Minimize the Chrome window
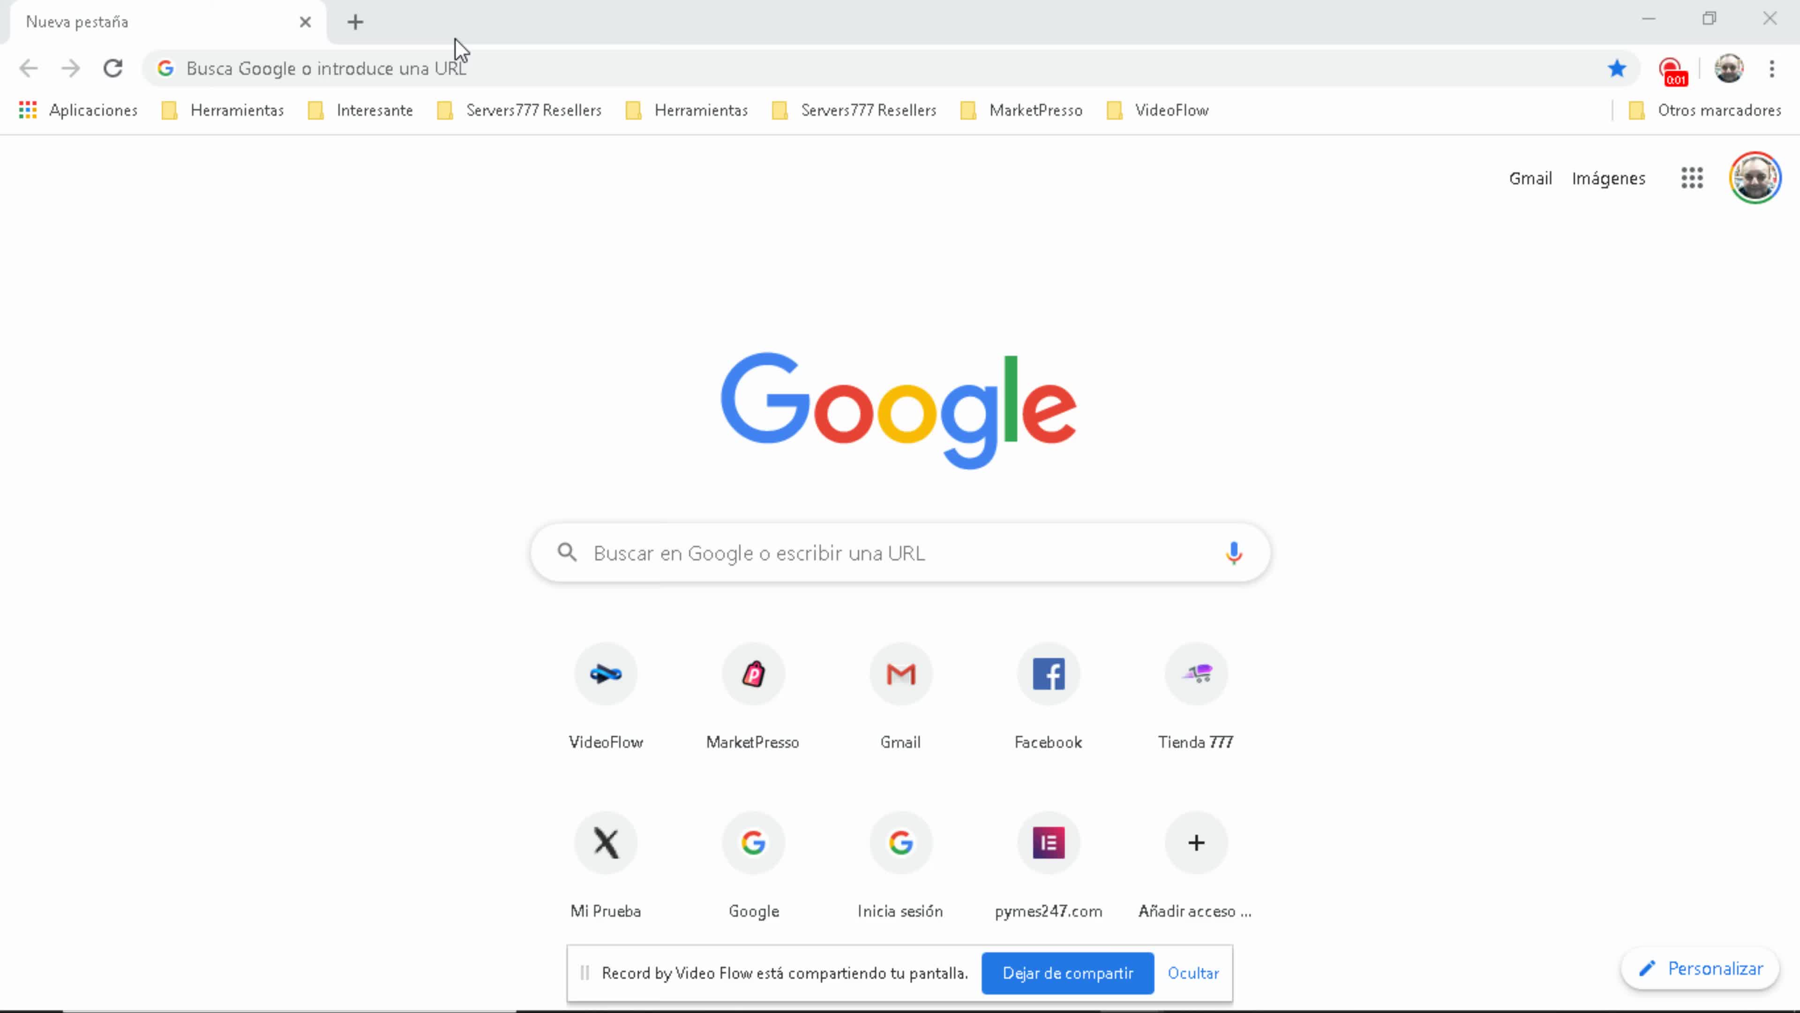This screenshot has height=1013, width=1800. click(1649, 19)
